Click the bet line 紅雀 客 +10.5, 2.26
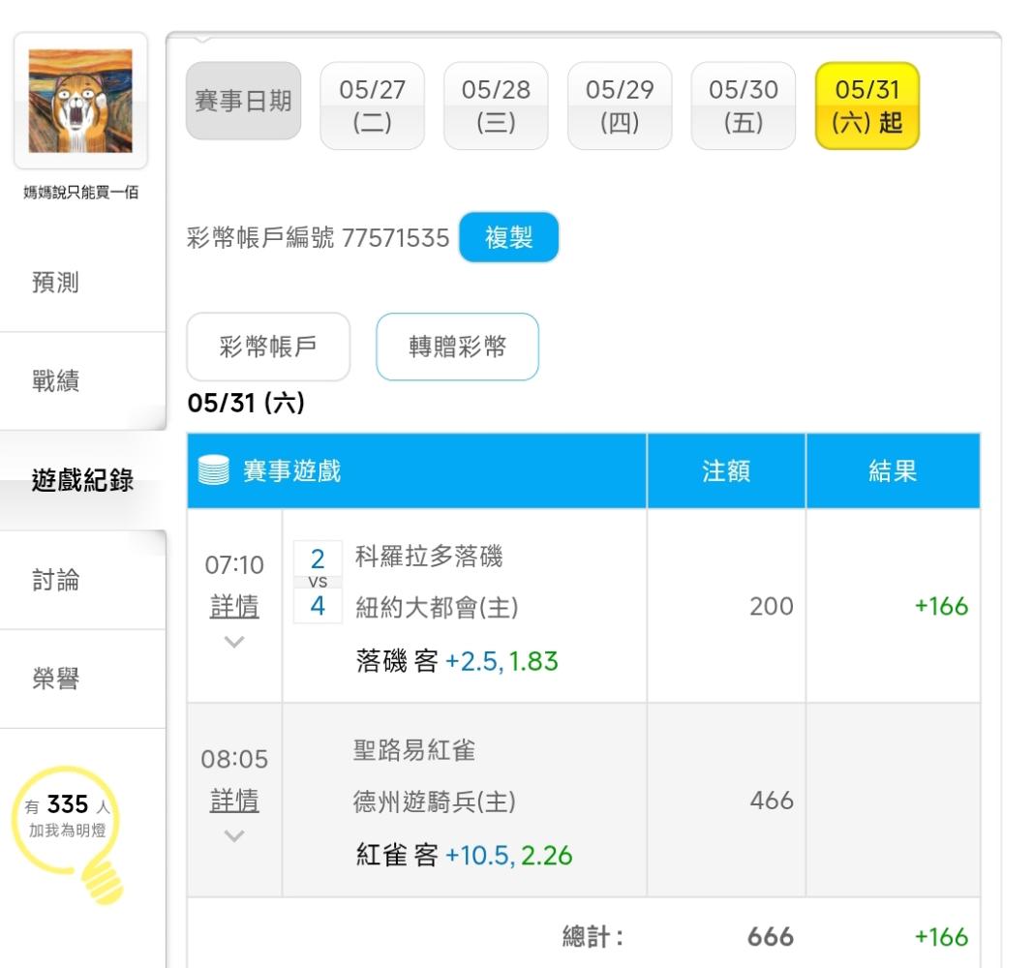Viewport: 1033px width, 968px height. click(464, 855)
